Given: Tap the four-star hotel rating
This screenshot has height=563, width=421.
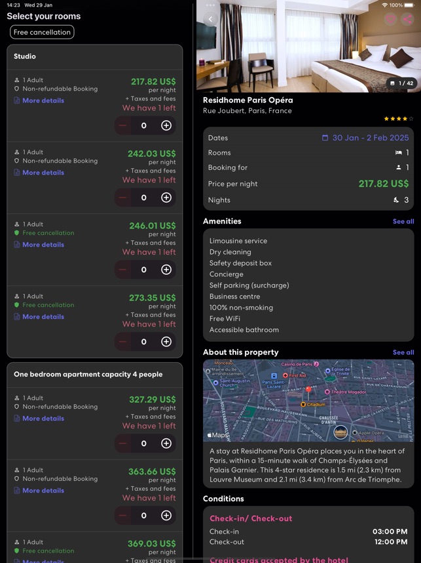Looking at the screenshot, I should [399, 119].
